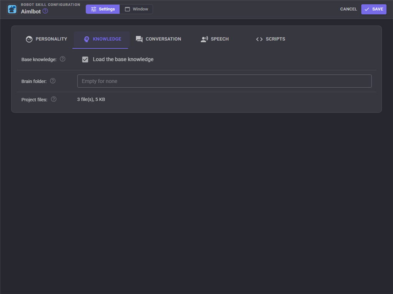Show help for Brain folder
The height and width of the screenshot is (294, 393).
(x=53, y=81)
